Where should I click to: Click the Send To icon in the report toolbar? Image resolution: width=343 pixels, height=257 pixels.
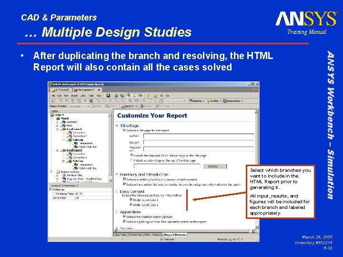(x=123, y=106)
